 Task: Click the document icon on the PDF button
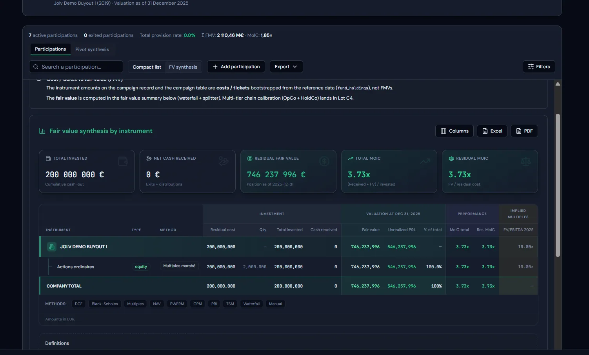coord(519,131)
